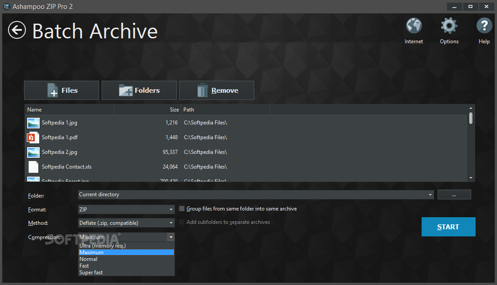
Task: Maximize the Ashampoo ZIP Pro window
Action: pyautogui.click(x=470, y=6)
